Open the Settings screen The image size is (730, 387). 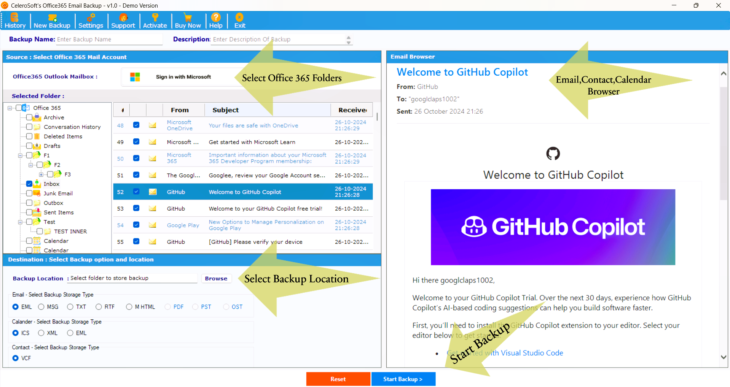(91, 21)
